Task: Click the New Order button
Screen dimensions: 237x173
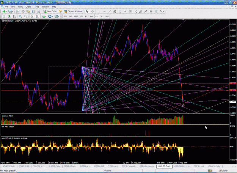Action: click(50, 11)
